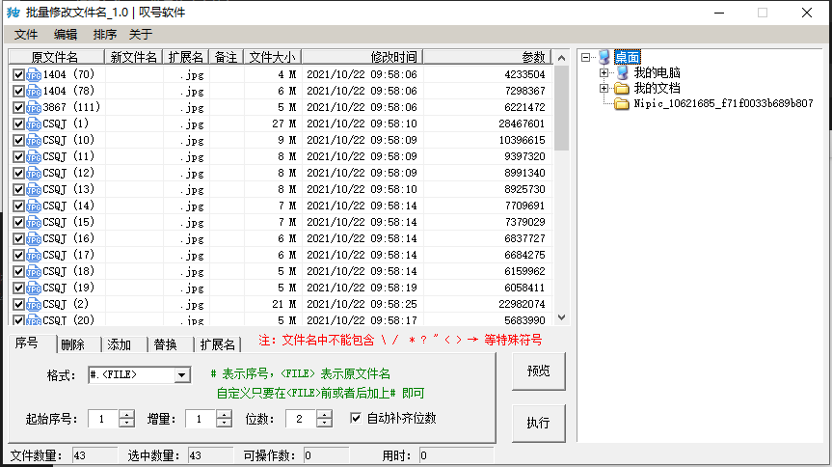The height and width of the screenshot is (467, 832).
Task: Click the Nipic_10621685 folder icon
Action: 622,103
